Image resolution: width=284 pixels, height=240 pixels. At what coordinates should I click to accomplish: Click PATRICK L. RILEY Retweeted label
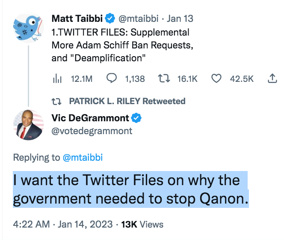click(127, 101)
